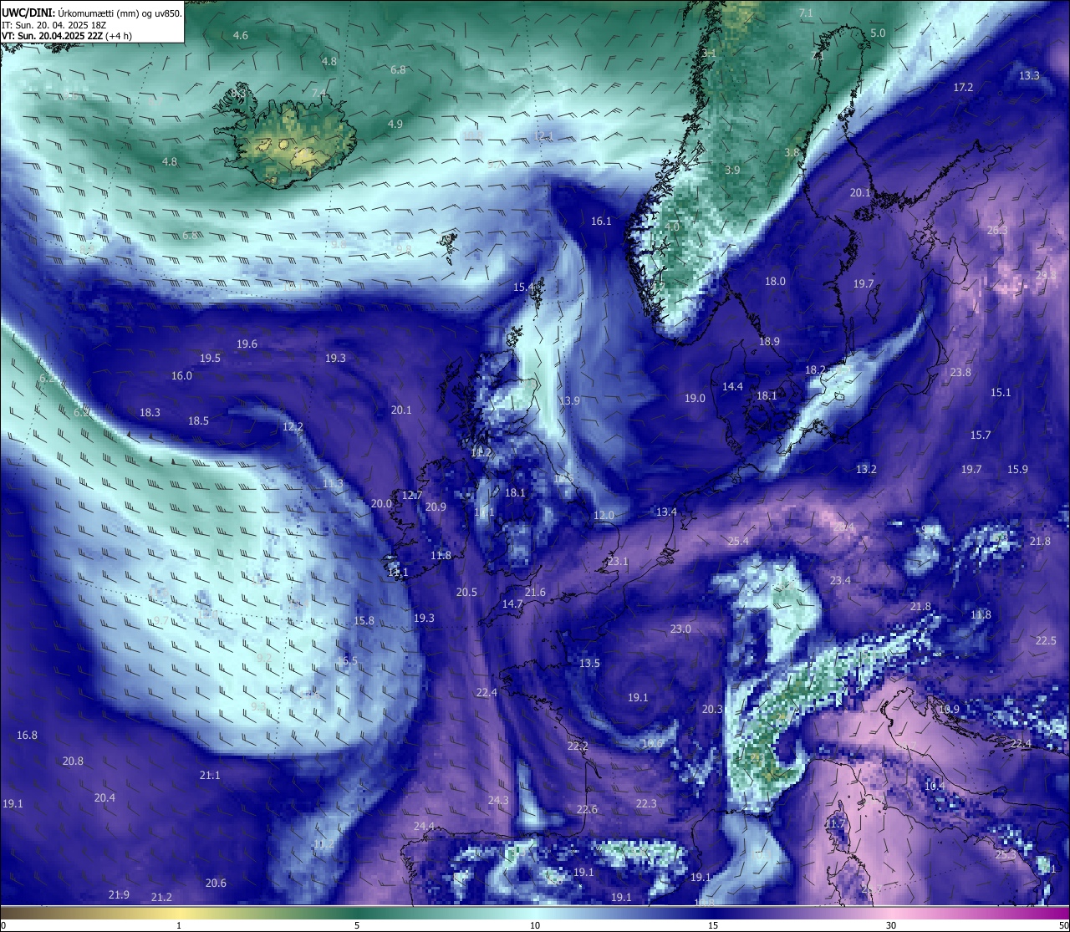
Task: Click the map value '20.5' in the Celtic Sea
Action: pos(466,592)
